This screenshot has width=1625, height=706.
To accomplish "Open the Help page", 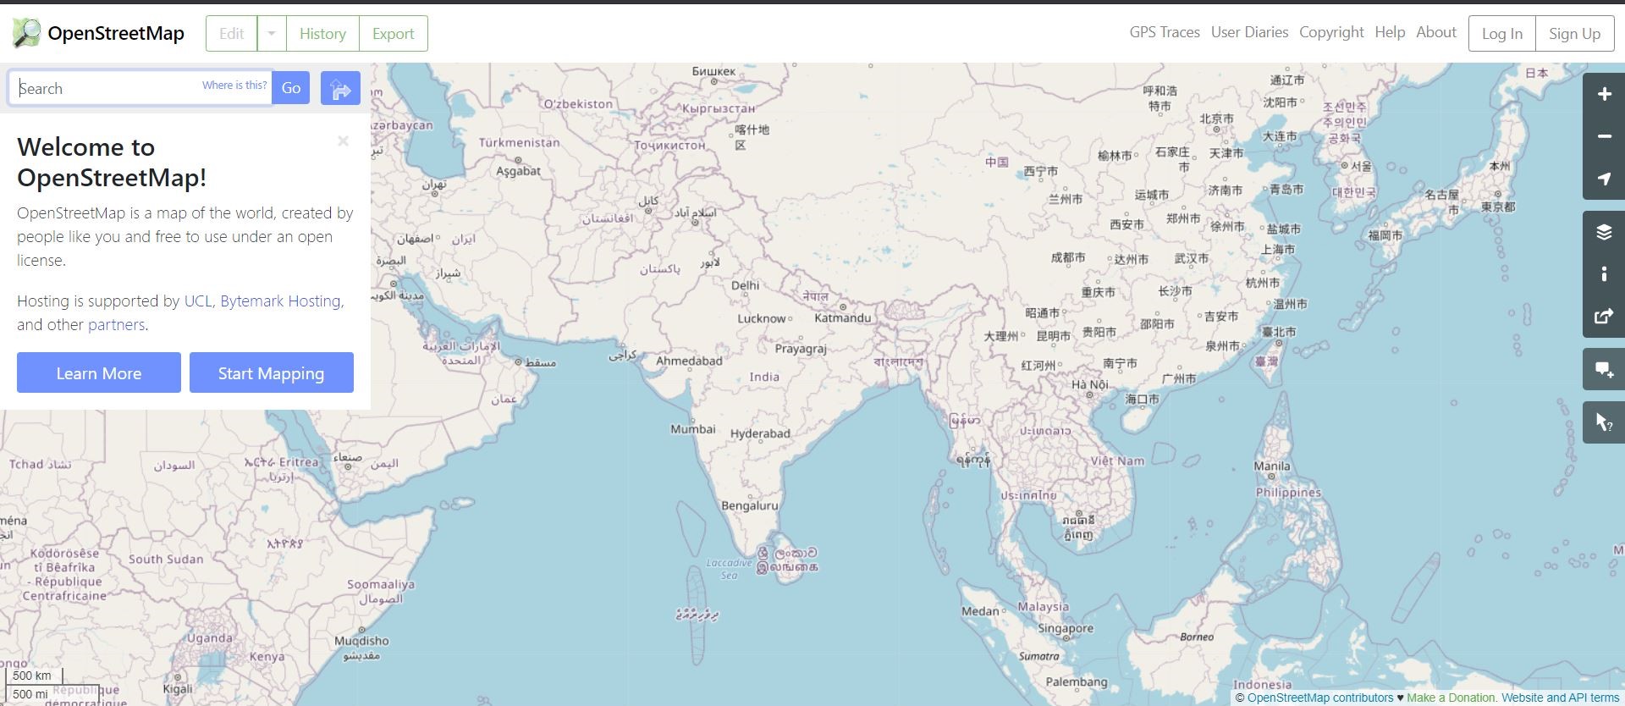I will point(1390,32).
